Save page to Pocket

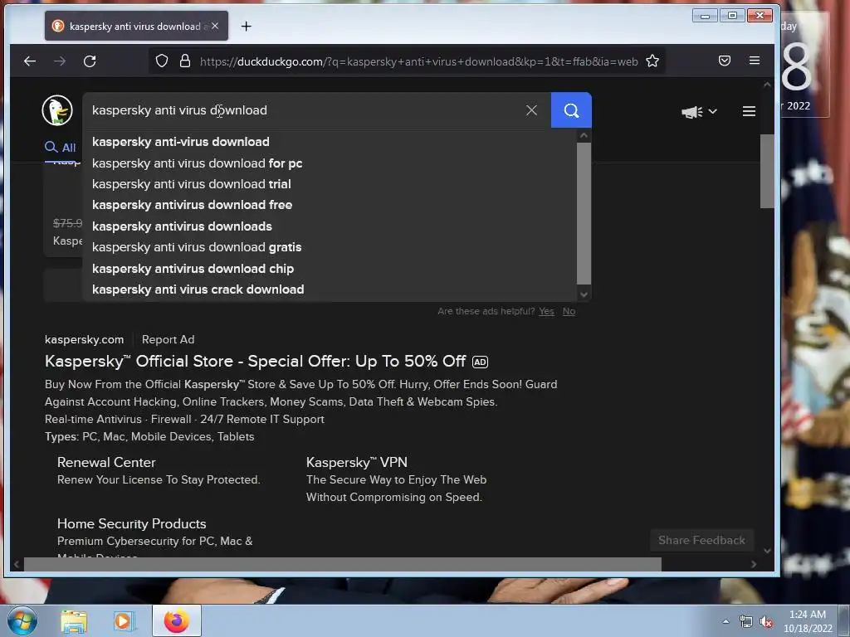coord(725,61)
